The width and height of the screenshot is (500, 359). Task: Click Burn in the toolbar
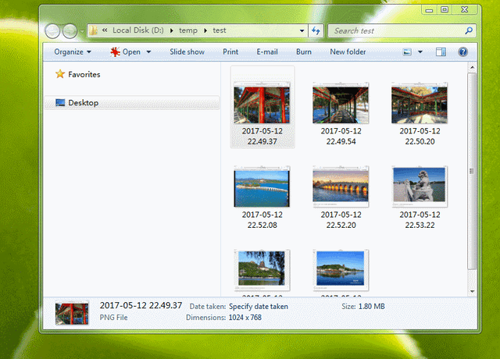304,52
